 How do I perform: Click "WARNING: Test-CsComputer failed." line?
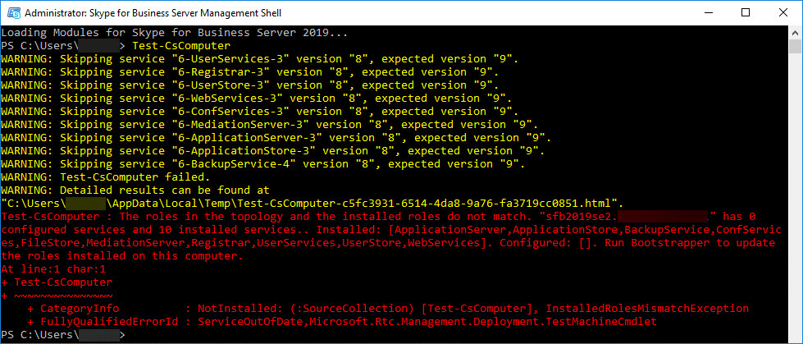click(106, 177)
